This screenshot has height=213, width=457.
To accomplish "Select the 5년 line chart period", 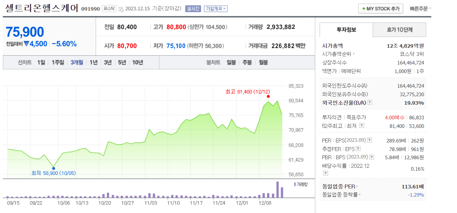I will click(122, 62).
